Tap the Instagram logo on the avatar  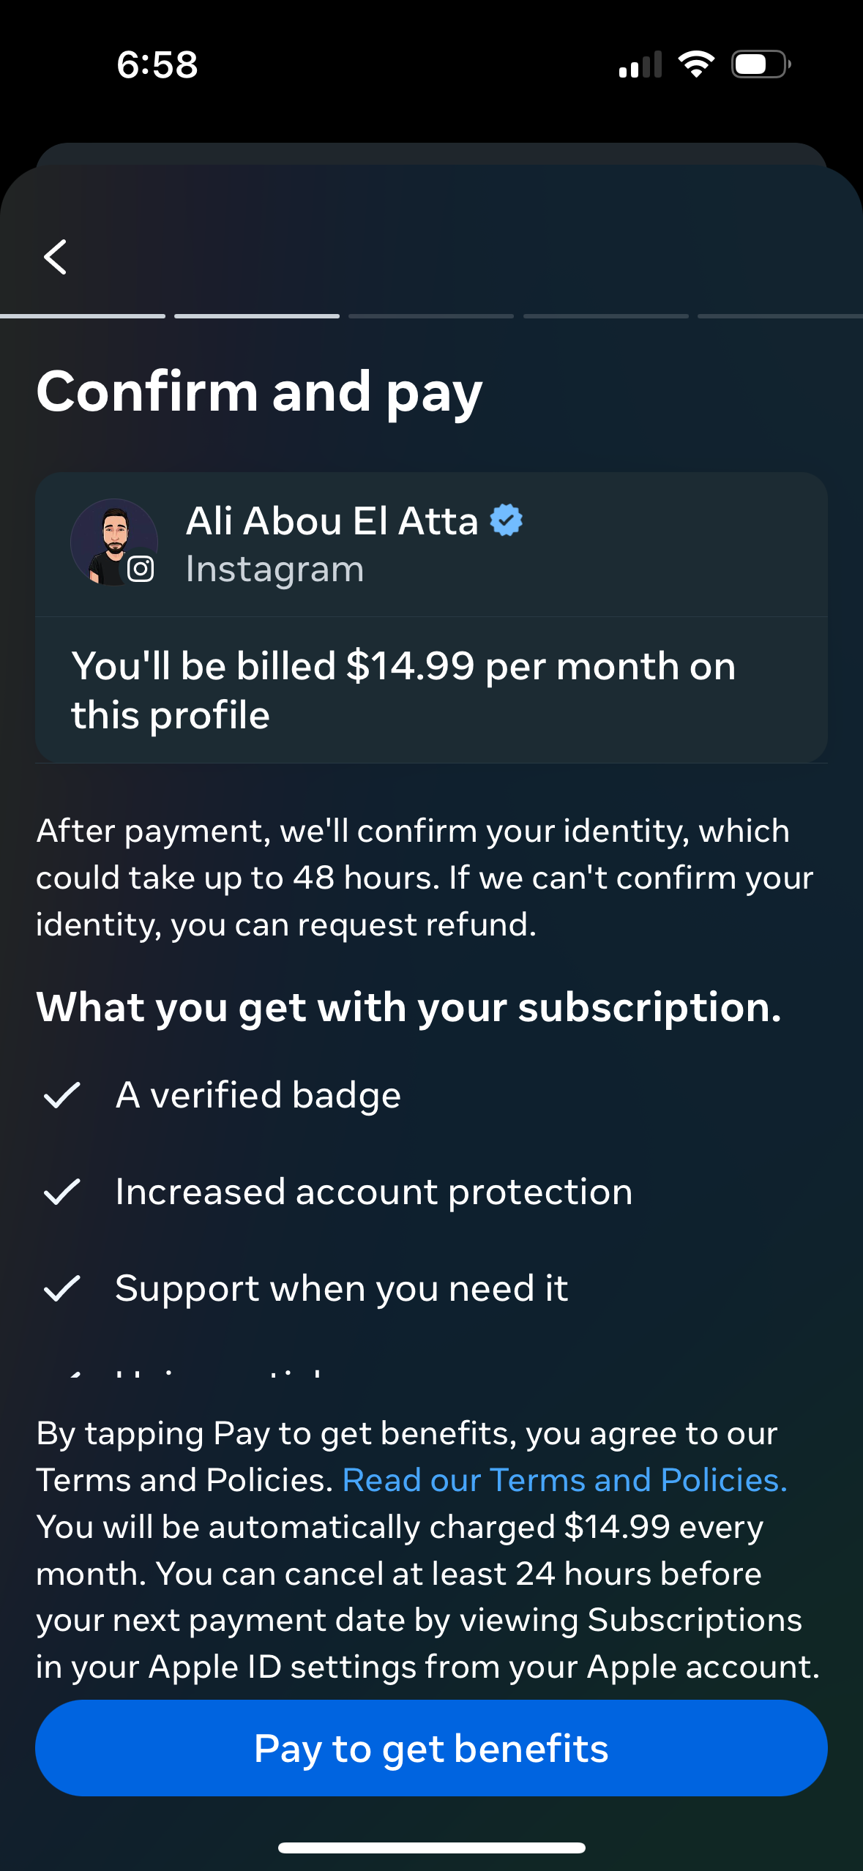[x=141, y=569]
